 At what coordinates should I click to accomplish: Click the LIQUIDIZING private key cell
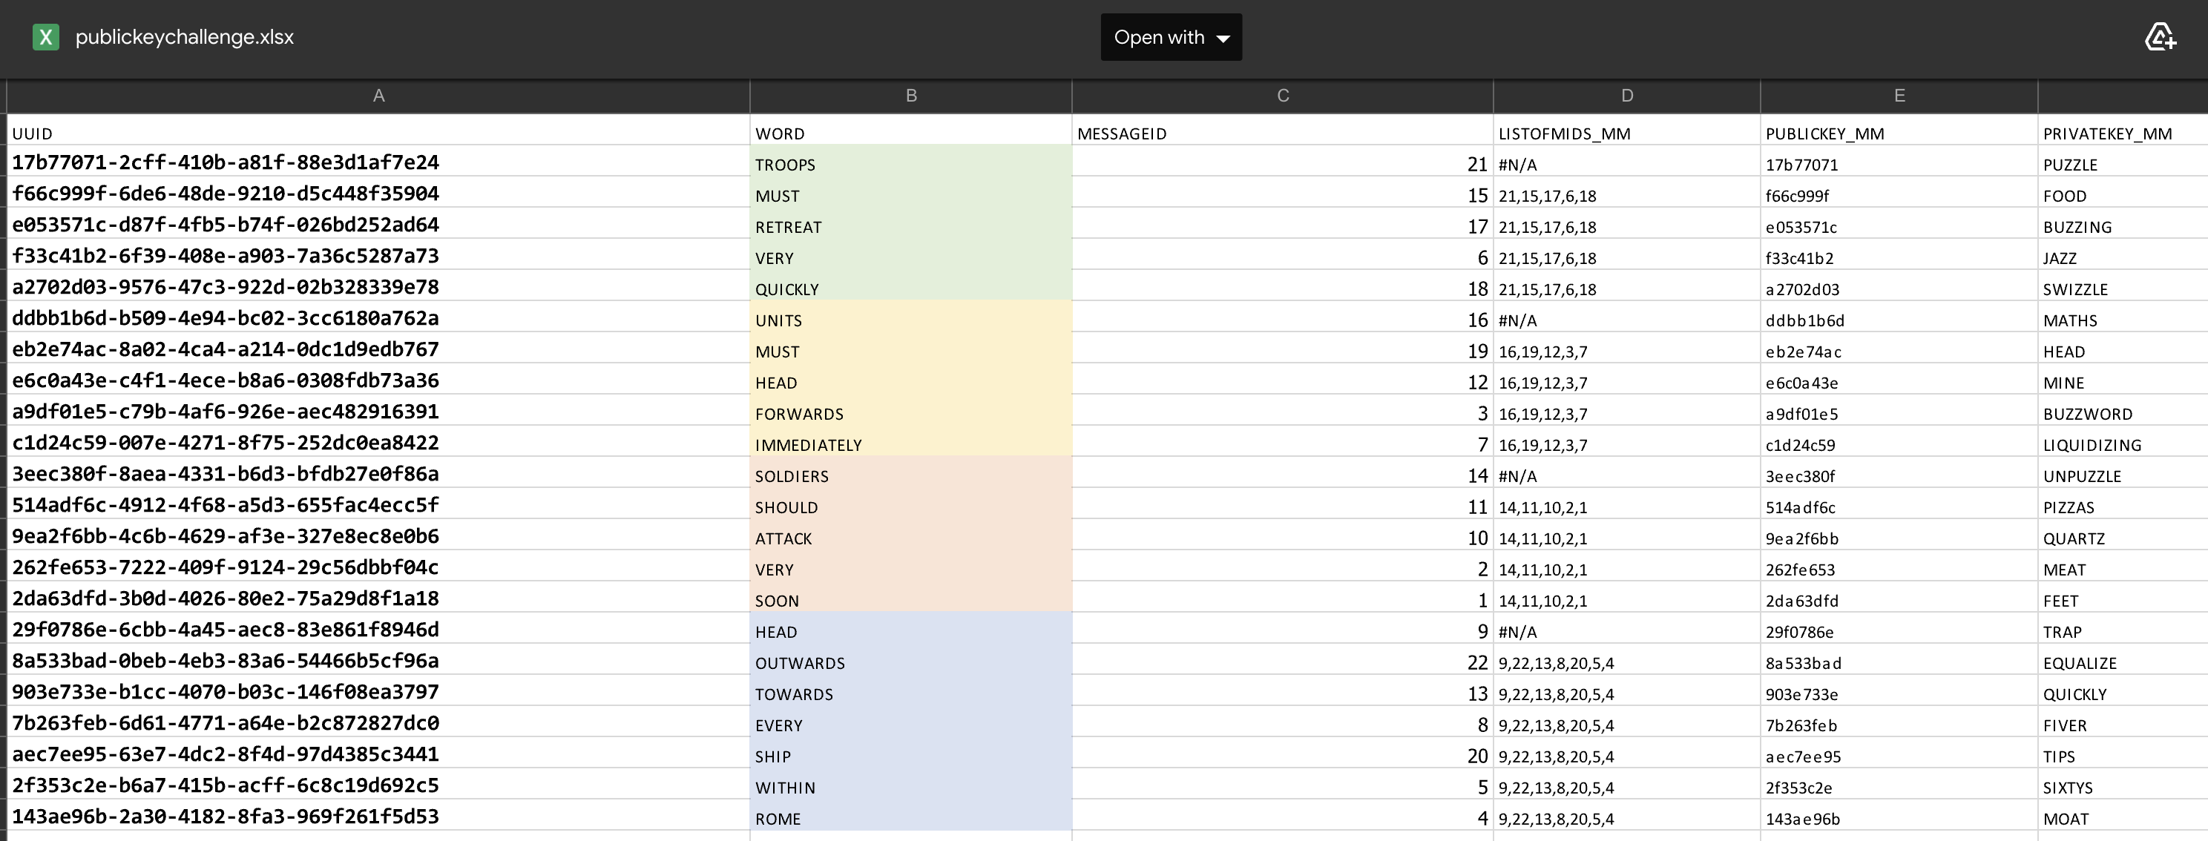click(2092, 444)
